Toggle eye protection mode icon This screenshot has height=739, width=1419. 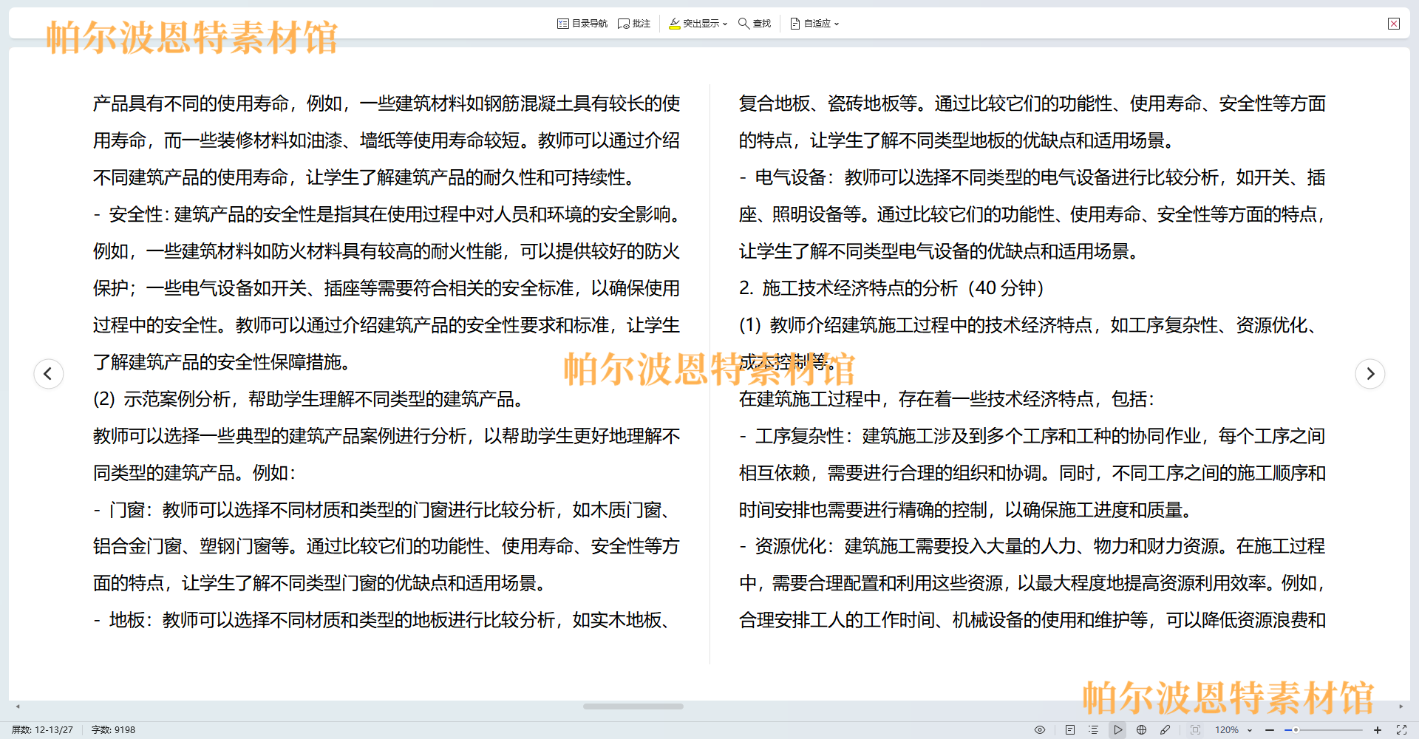click(1040, 729)
